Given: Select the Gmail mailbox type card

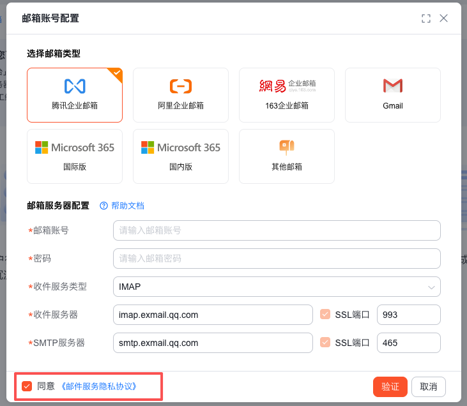Looking at the screenshot, I should click(393, 95).
